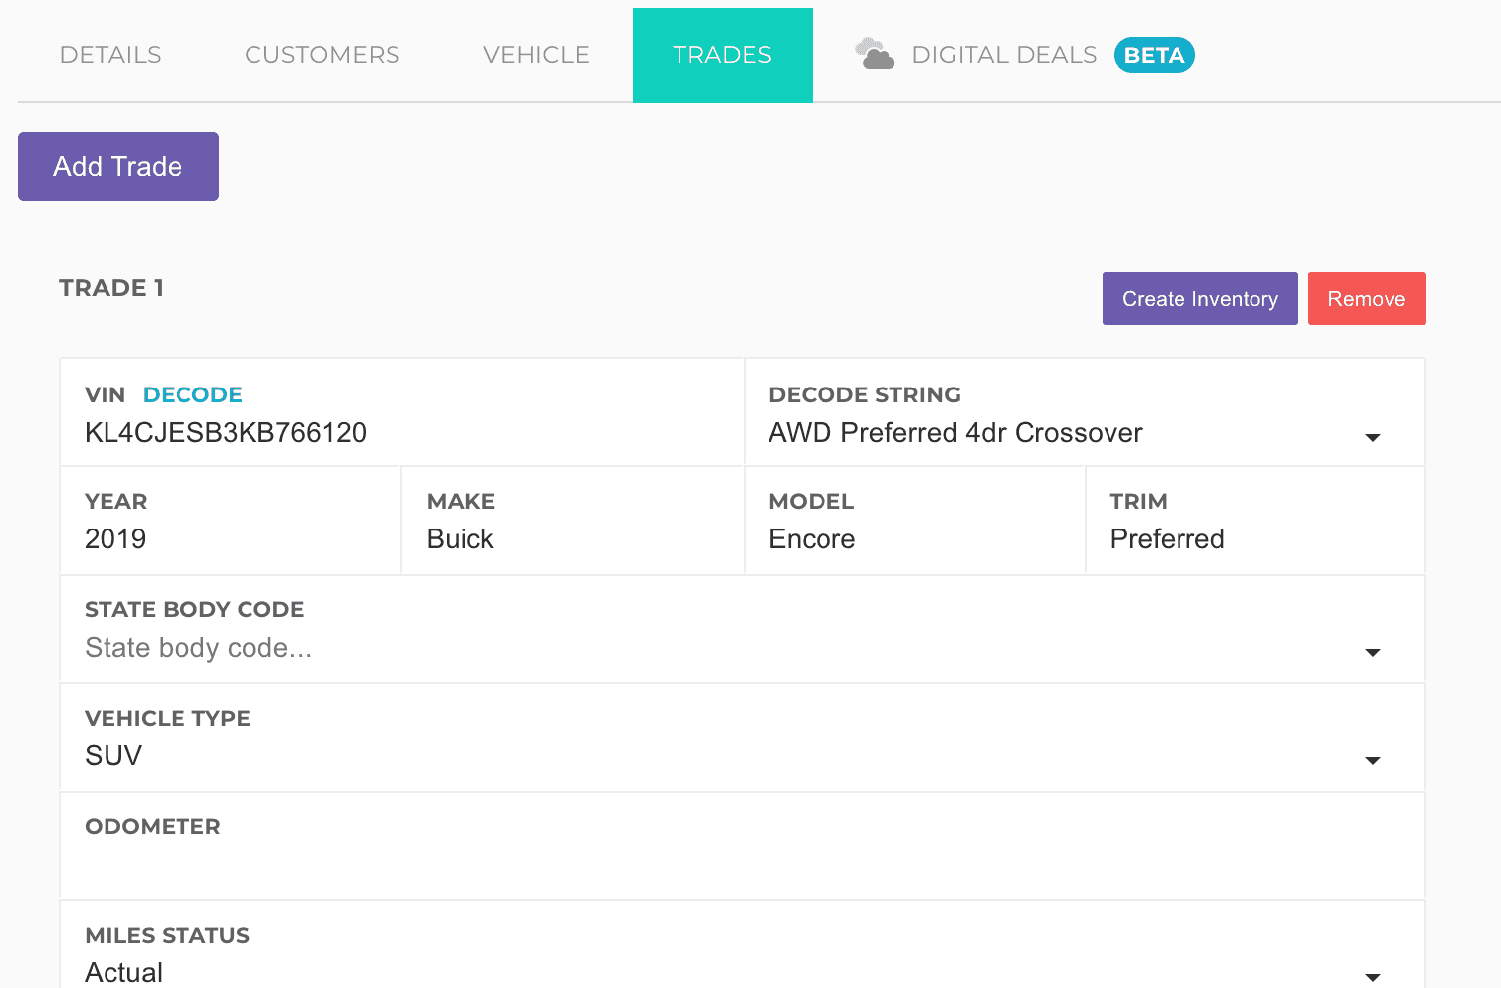Image resolution: width=1501 pixels, height=988 pixels.
Task: Open the Miles Status dropdown arrow
Action: [x=1372, y=975]
